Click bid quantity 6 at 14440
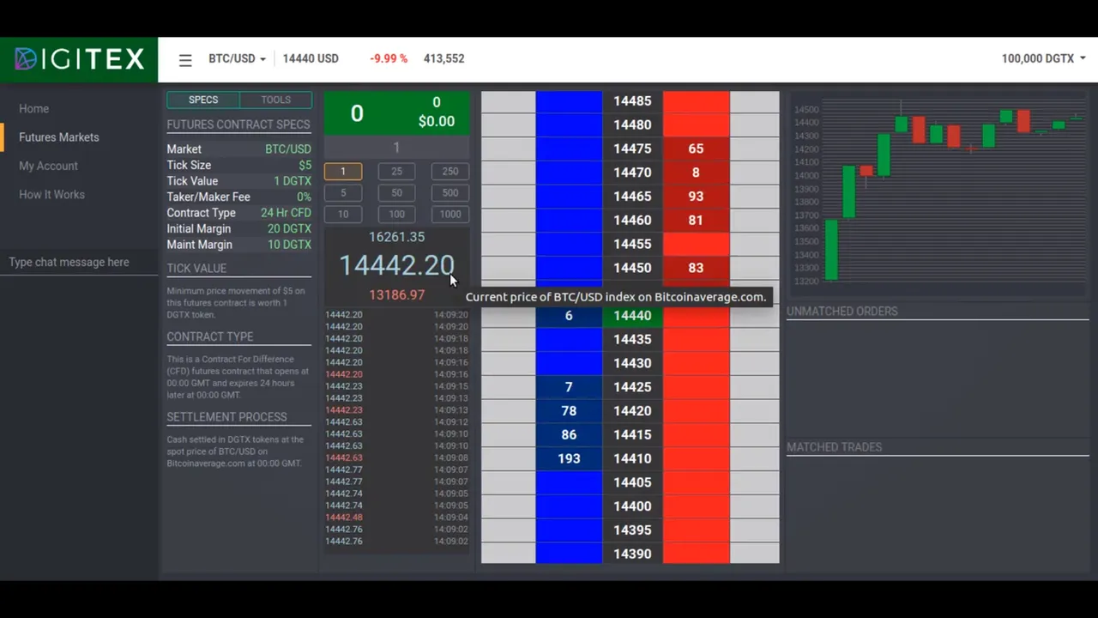Viewport: 1098px width, 618px height. (x=569, y=316)
